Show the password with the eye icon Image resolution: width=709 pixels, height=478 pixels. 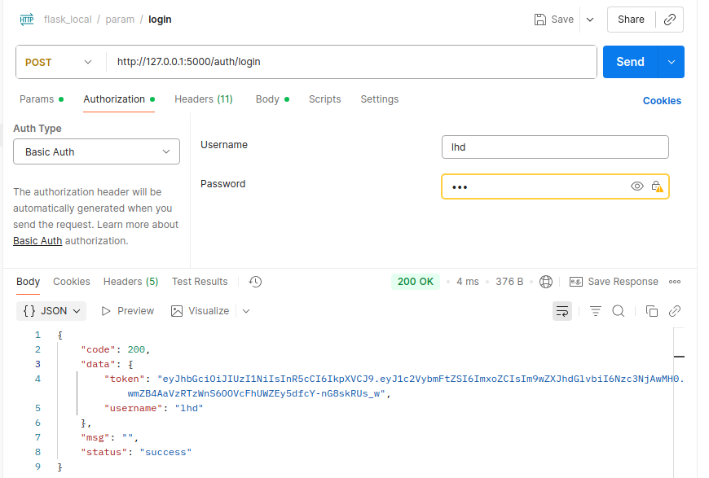[637, 186]
